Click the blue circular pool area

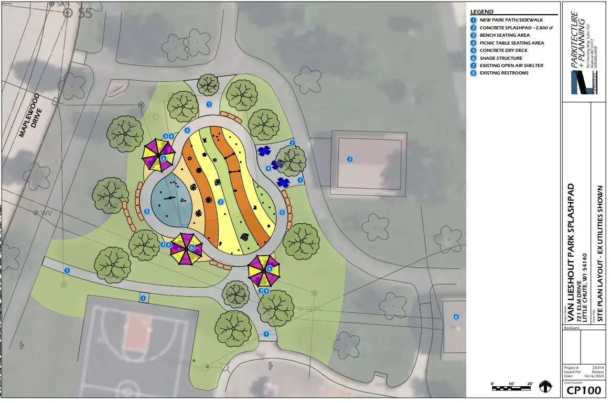(171, 199)
